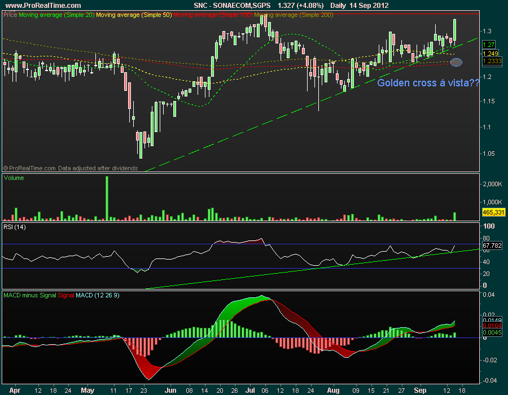Click the 1.05 price axis label
Screen dimensions: 508x395
489,153
